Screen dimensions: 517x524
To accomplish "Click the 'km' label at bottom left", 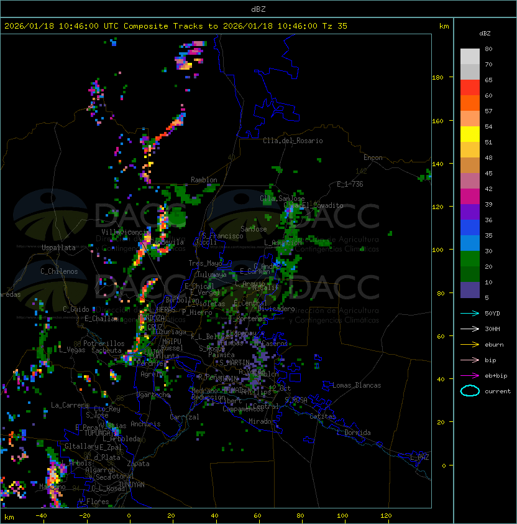I will (9, 517).
